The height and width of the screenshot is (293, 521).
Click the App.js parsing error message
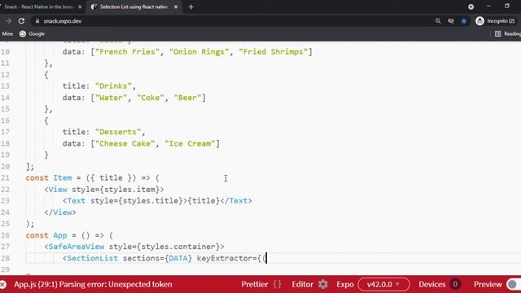coord(93,284)
